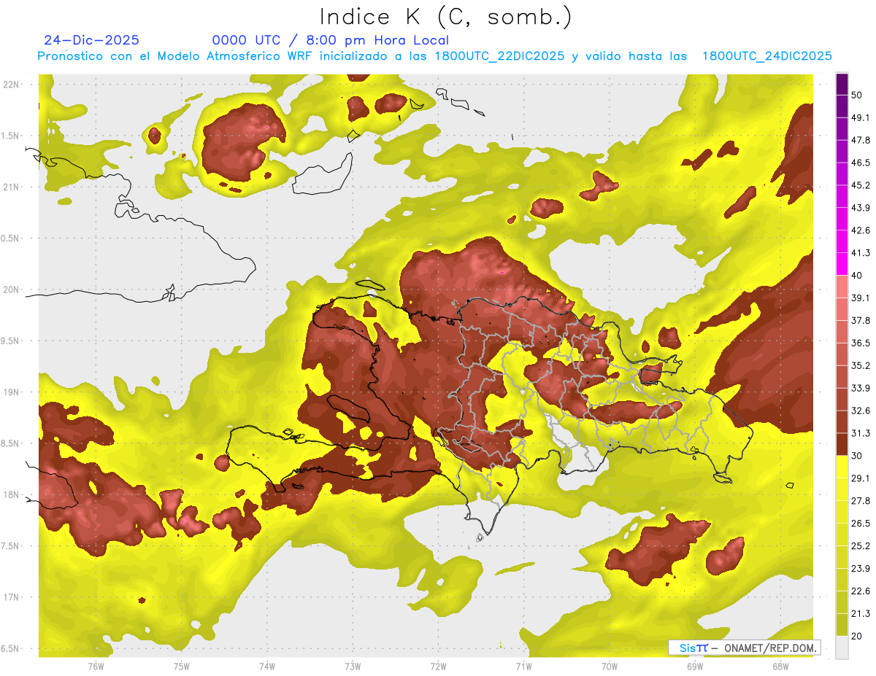
Task: Click the "33.9" value on the color scale
Action: [861, 388]
